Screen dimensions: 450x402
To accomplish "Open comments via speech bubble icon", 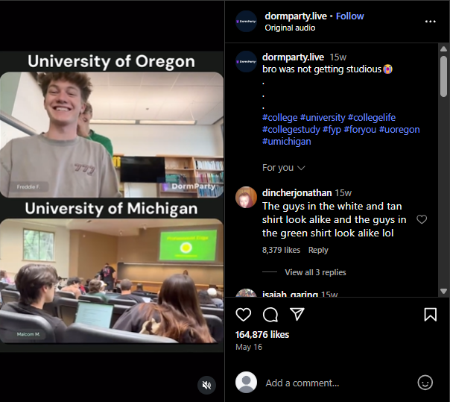I will click(x=270, y=314).
